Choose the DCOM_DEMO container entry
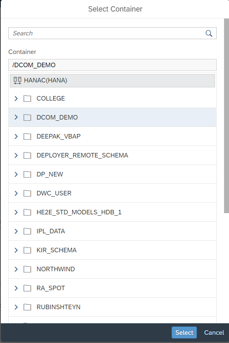This screenshot has height=343, width=229. [112, 117]
